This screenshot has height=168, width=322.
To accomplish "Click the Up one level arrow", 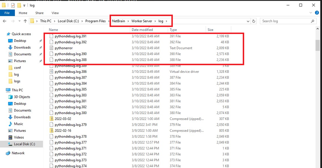I will [25, 21].
